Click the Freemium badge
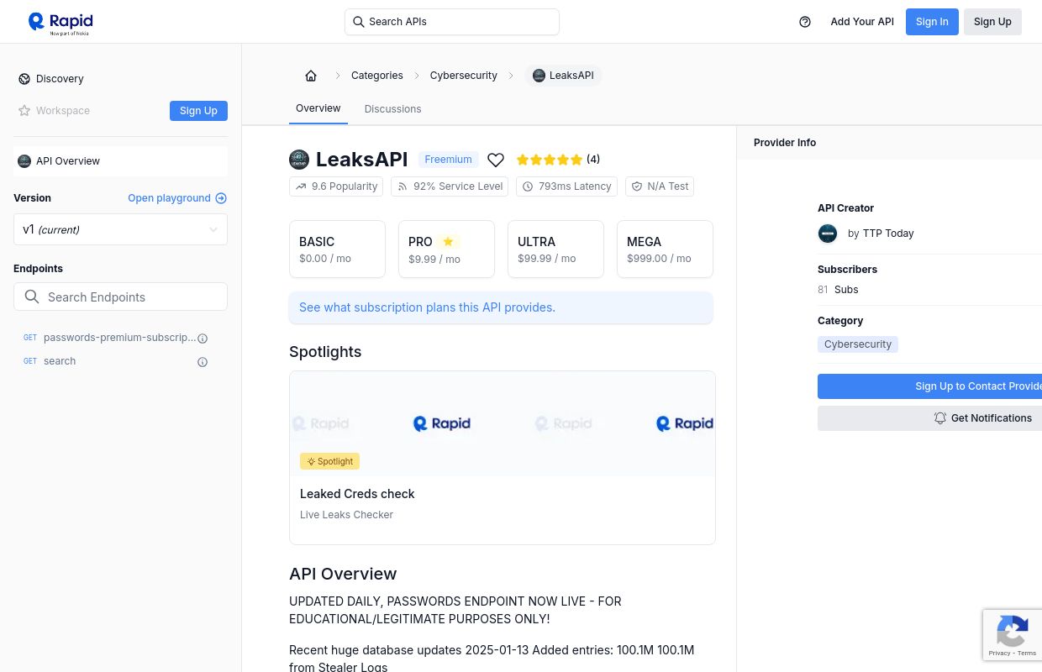This screenshot has width=1042, height=672. click(448, 160)
